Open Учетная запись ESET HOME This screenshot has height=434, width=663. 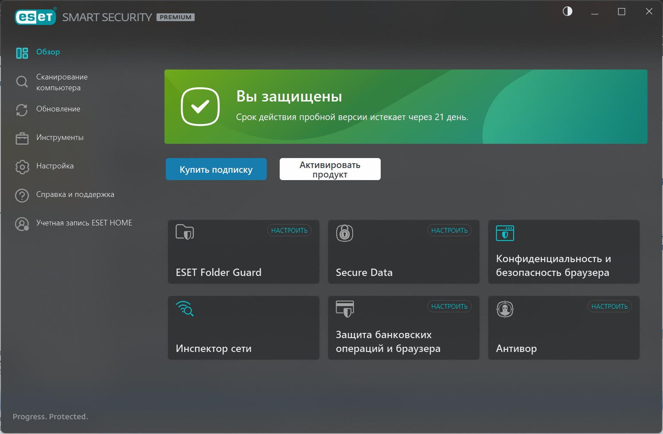(x=84, y=223)
